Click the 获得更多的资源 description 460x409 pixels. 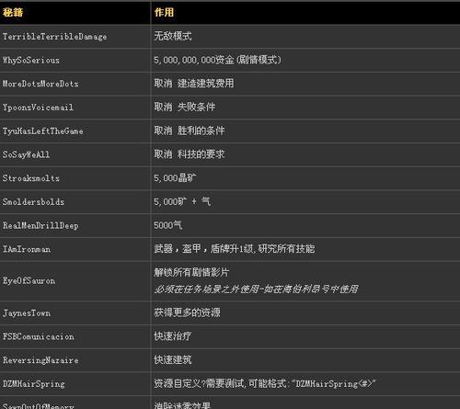click(187, 312)
